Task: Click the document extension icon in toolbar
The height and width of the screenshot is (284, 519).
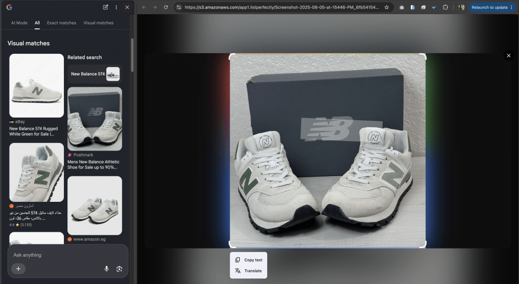Action: pyautogui.click(x=413, y=7)
